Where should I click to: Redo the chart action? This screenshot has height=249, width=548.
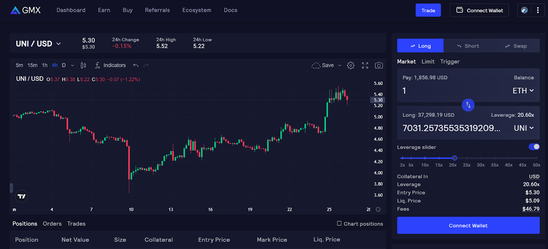click(146, 65)
